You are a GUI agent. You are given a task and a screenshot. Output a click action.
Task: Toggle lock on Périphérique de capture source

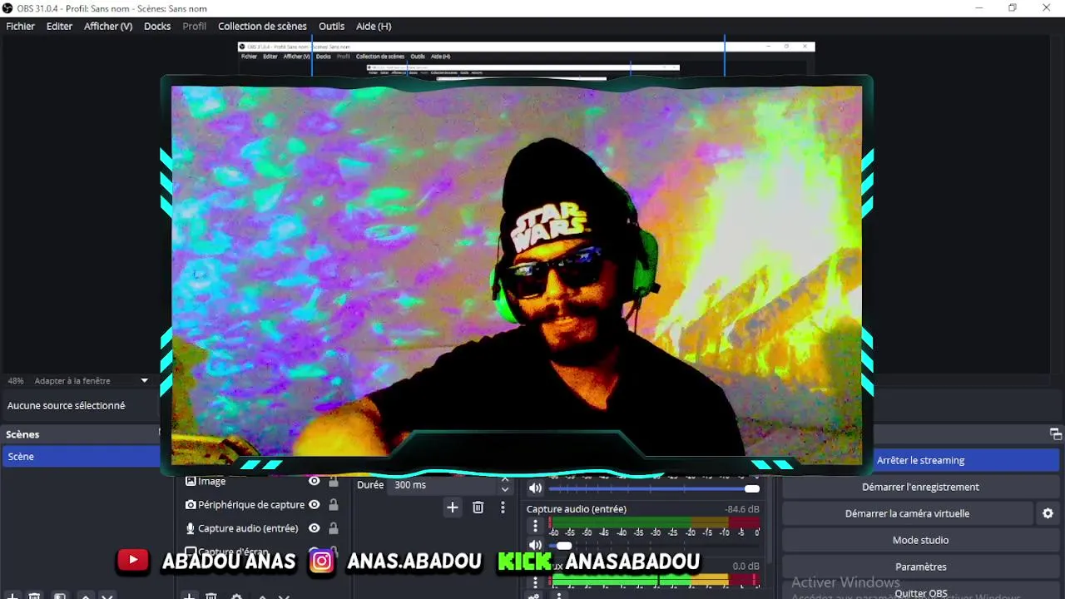(x=334, y=505)
